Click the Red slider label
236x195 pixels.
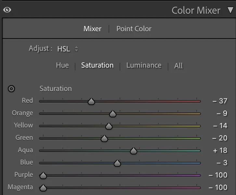[x=27, y=100]
